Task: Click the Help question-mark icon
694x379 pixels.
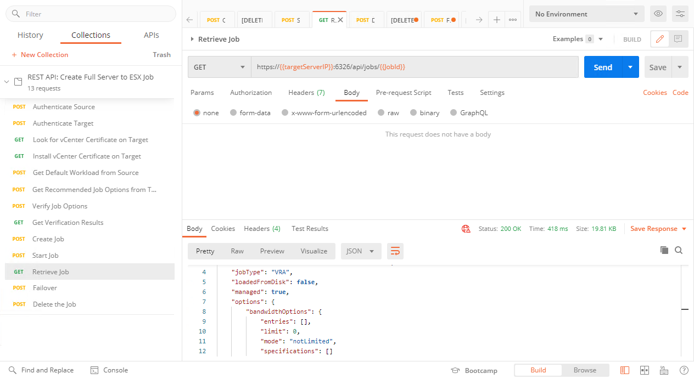Action: [684, 370]
